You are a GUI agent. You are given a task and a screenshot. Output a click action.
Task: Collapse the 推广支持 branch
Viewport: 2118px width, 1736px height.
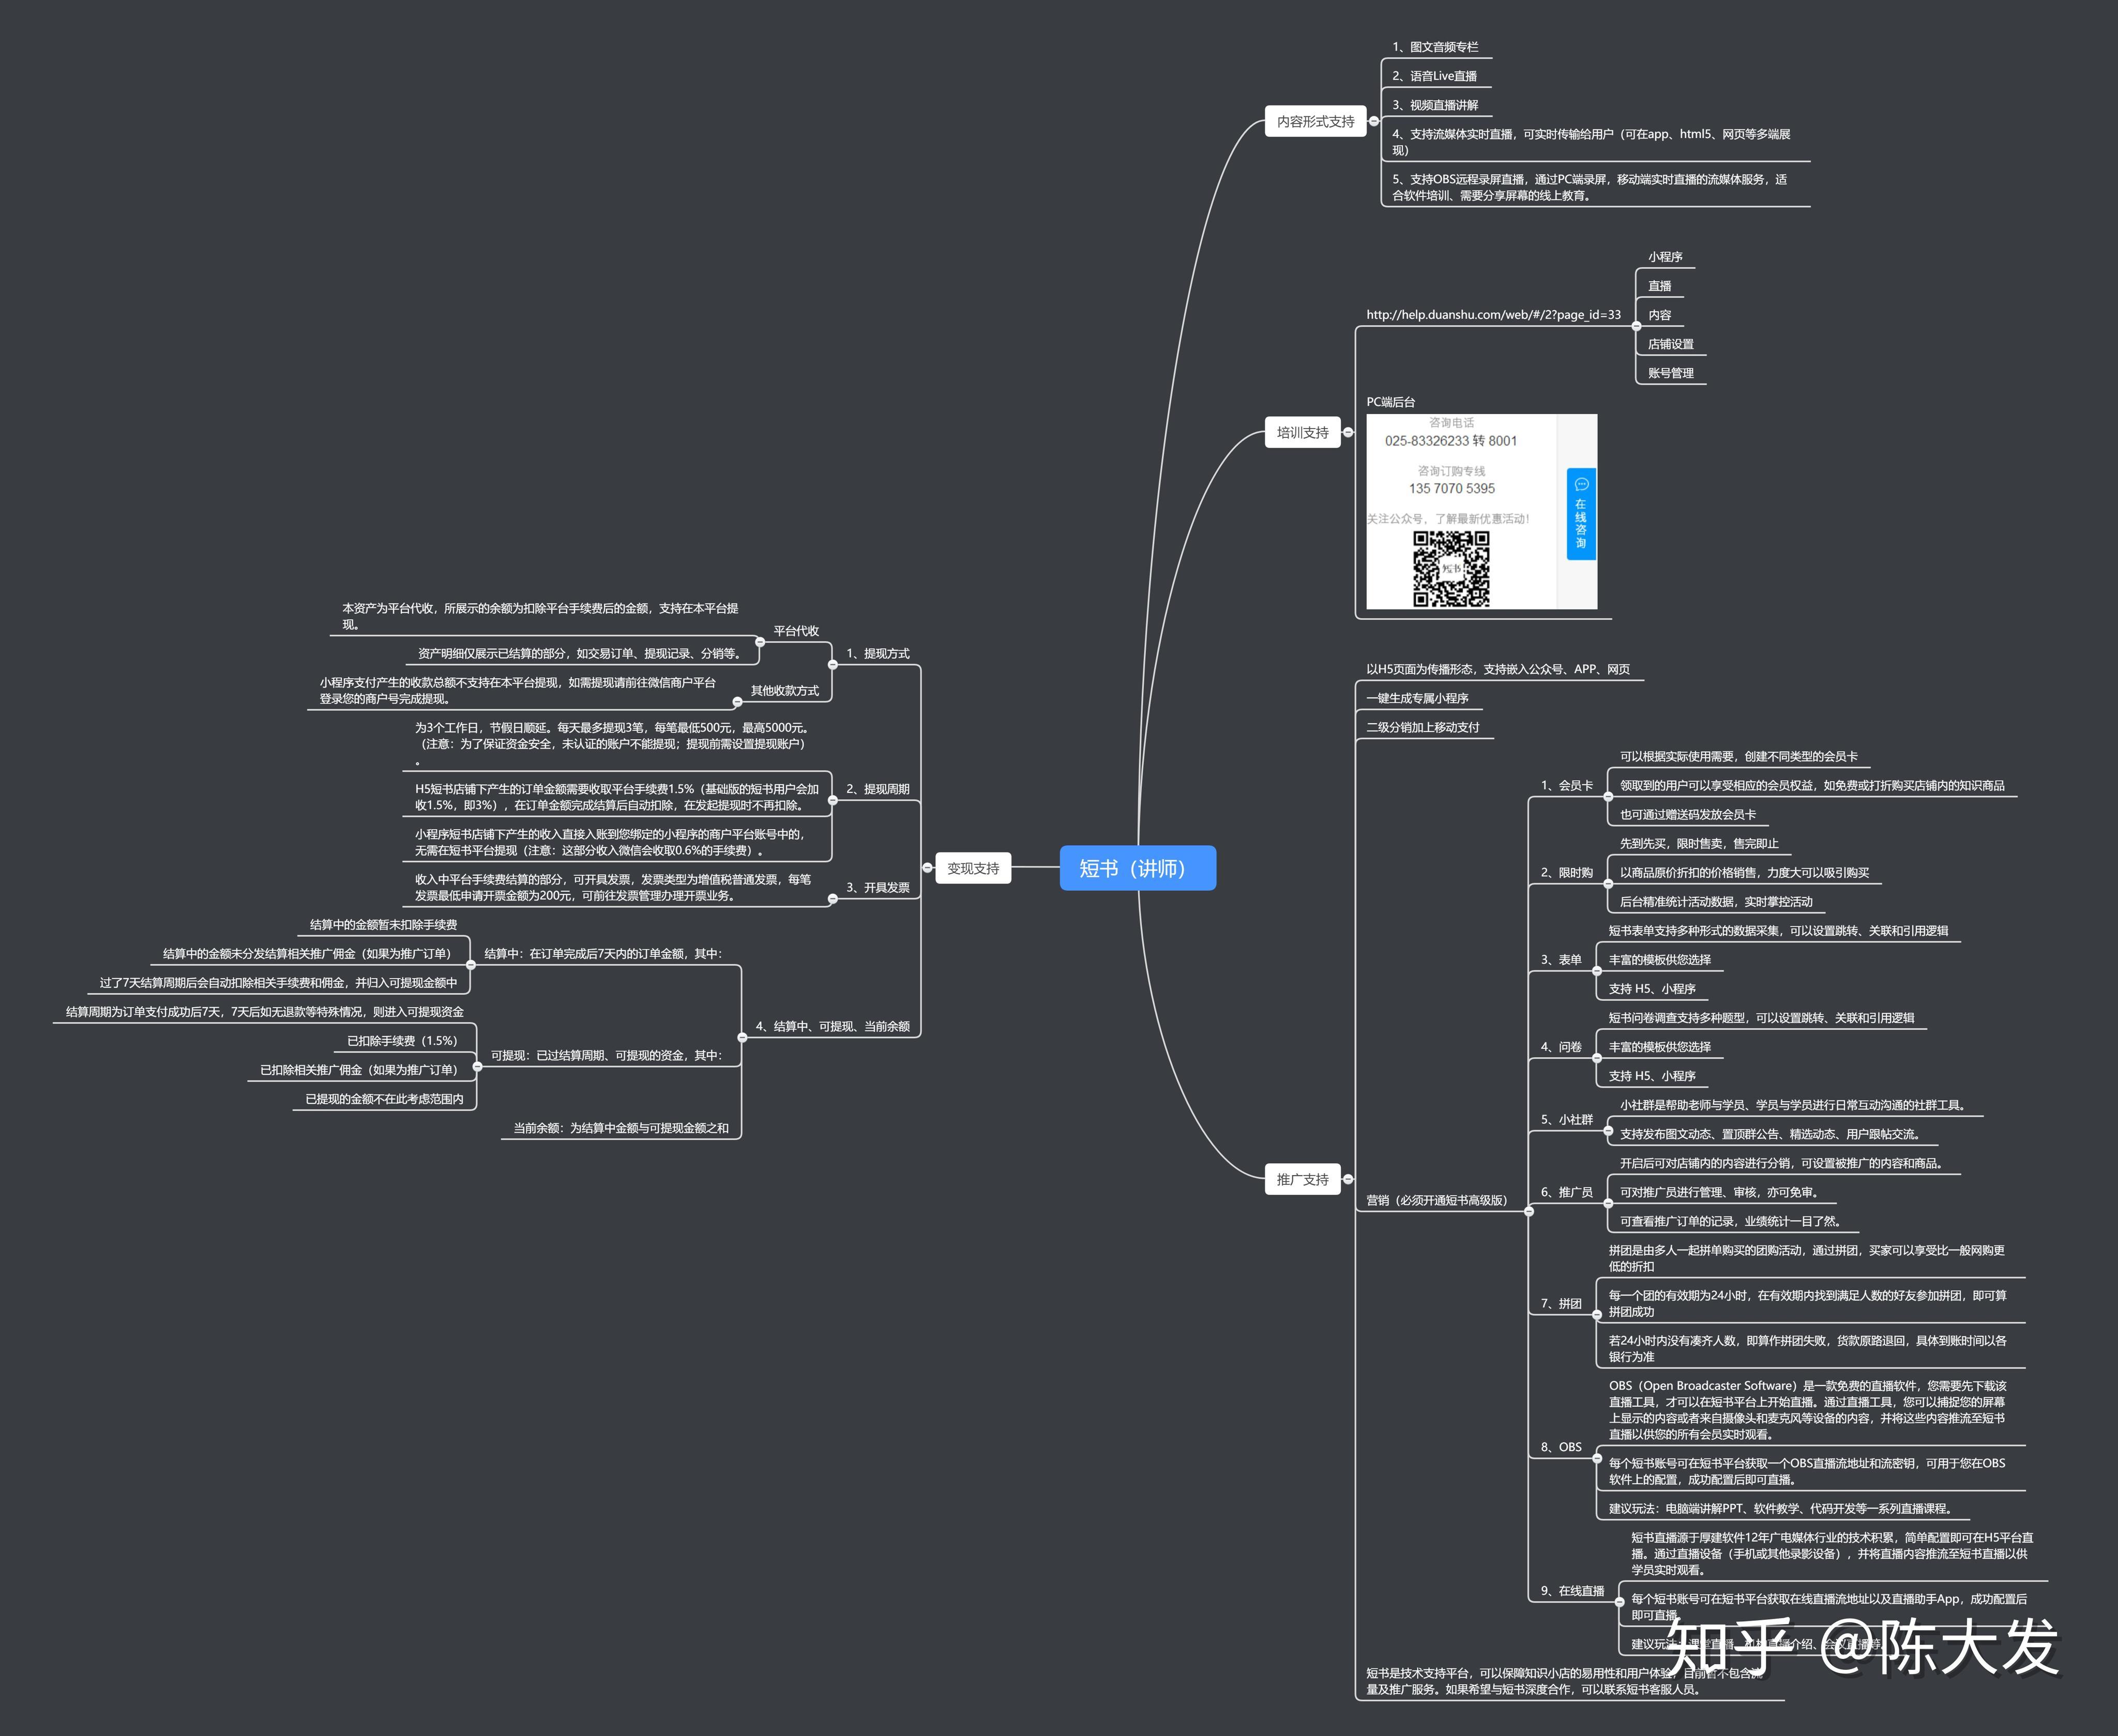(x=1348, y=1179)
